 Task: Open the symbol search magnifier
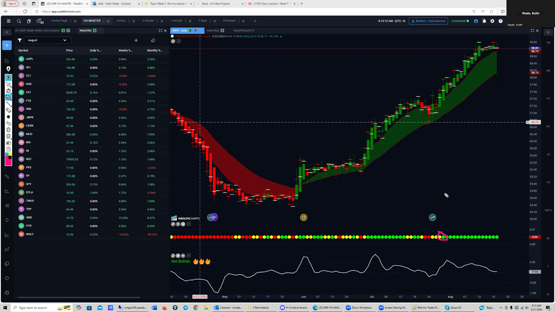point(19,21)
